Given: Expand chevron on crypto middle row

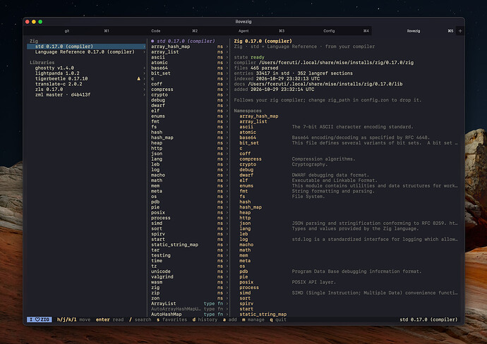Looking at the screenshot, I should coord(227,94).
